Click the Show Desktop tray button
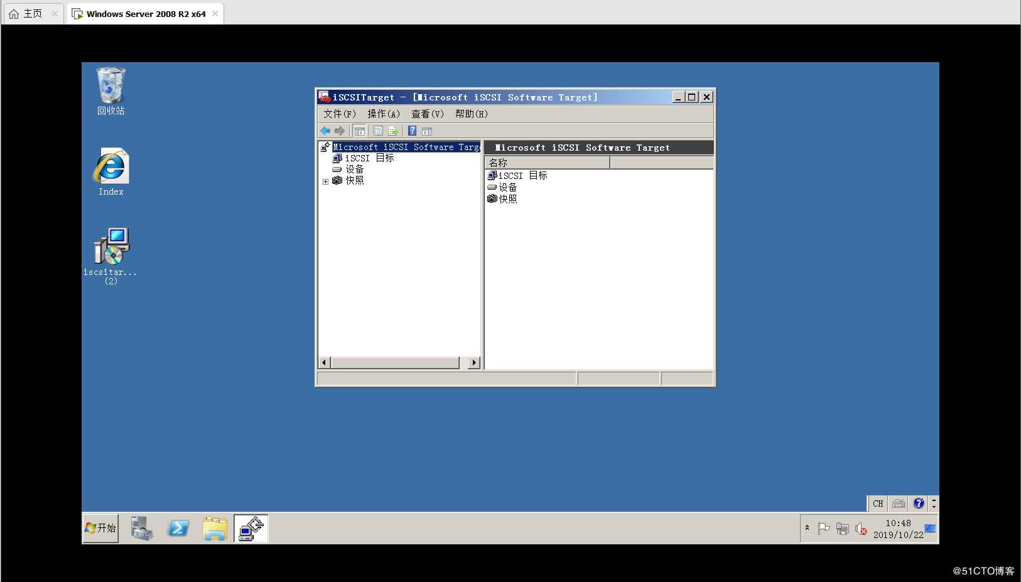 click(931, 529)
